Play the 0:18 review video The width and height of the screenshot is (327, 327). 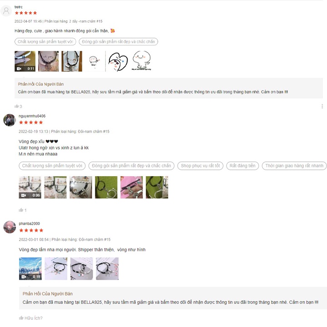(30, 268)
